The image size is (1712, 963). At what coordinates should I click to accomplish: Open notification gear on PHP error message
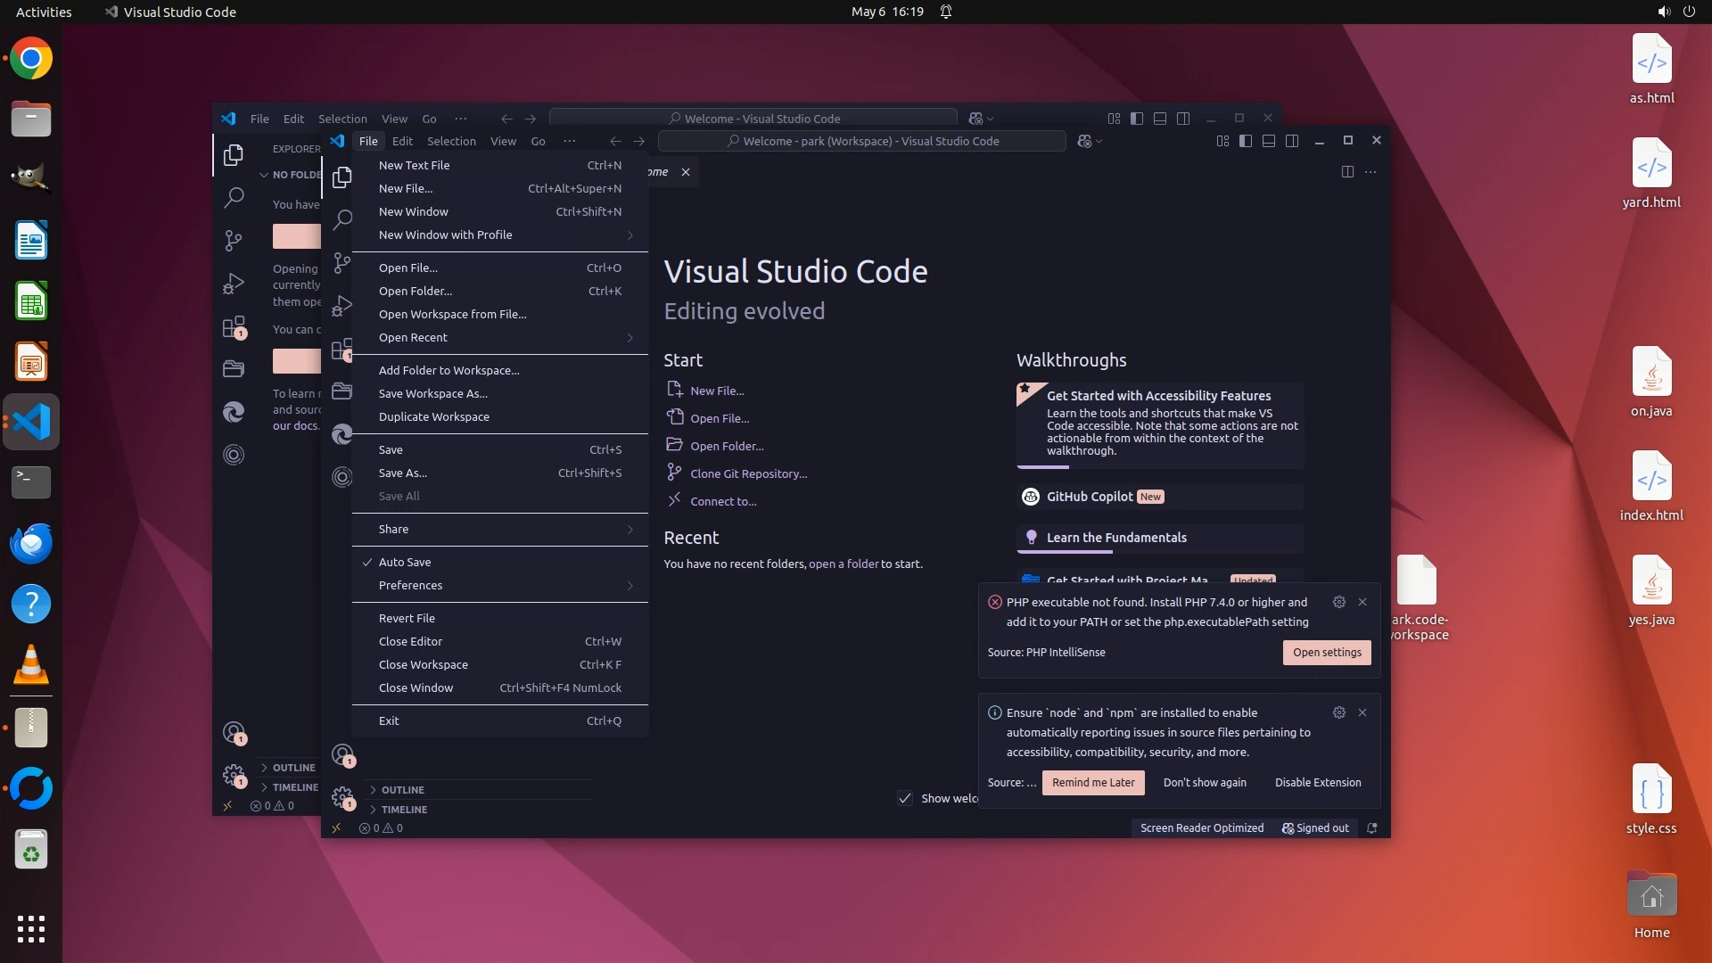point(1338,602)
